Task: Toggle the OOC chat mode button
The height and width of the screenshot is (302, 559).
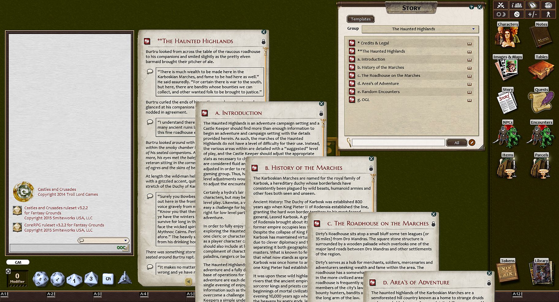Action: tap(123, 248)
